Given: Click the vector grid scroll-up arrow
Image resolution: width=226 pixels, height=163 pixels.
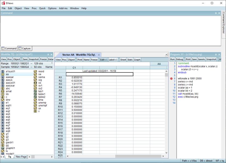Looking at the screenshot, I should [166, 71].
